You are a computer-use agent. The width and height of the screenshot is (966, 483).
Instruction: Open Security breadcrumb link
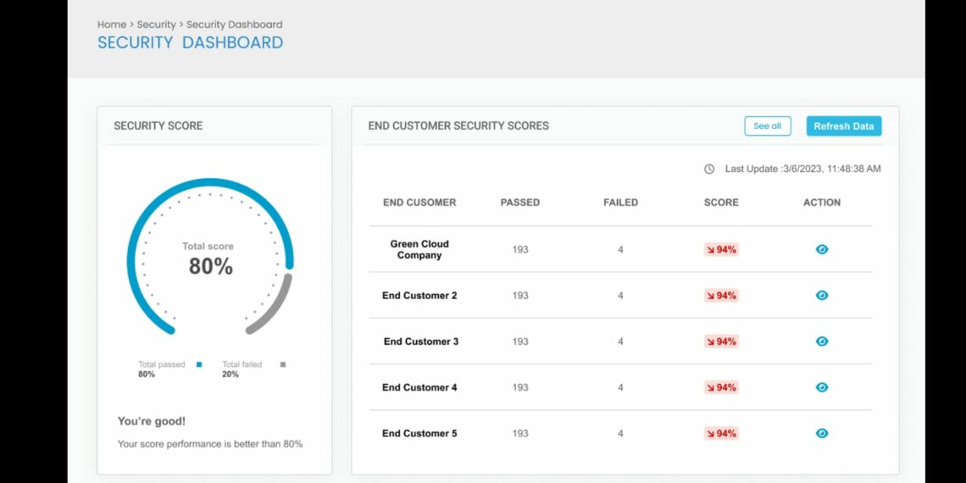pos(156,25)
